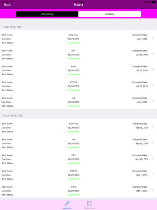The image size is (157, 210).
Task: Switch to History segment
Action: 109,14
